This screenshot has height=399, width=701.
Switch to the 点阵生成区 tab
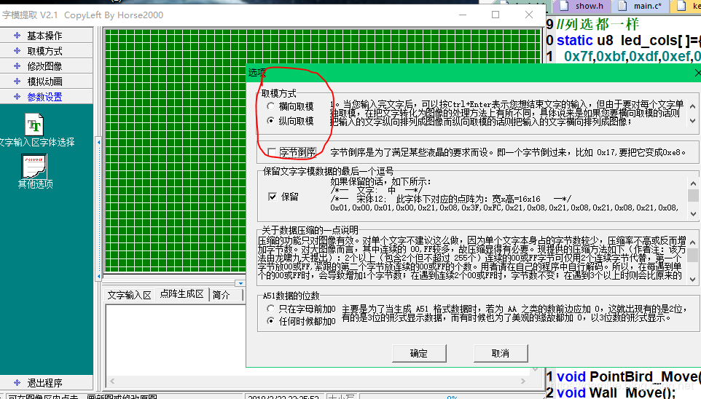pos(181,294)
